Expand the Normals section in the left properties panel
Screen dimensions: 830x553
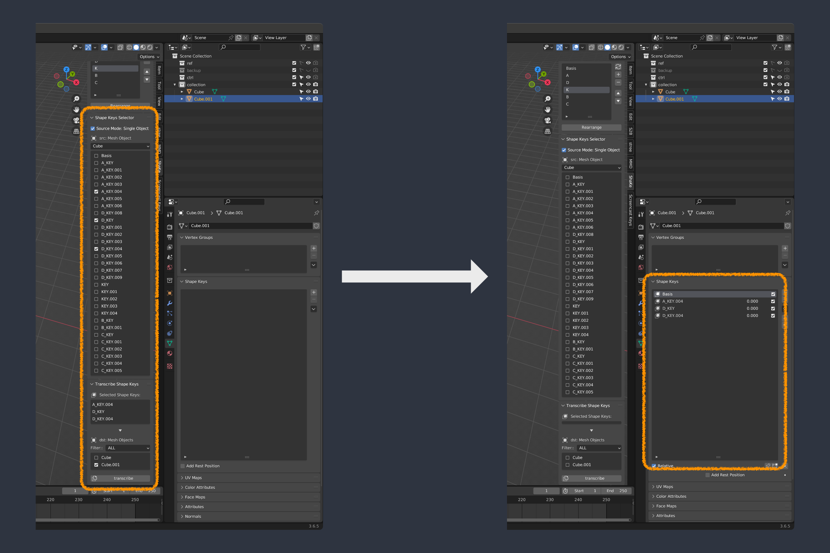pyautogui.click(x=193, y=516)
